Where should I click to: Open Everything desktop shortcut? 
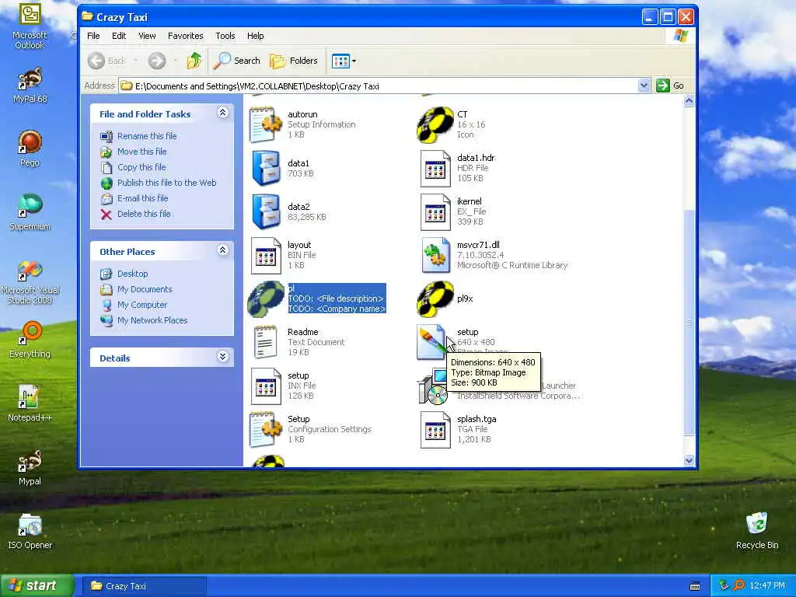(30, 340)
